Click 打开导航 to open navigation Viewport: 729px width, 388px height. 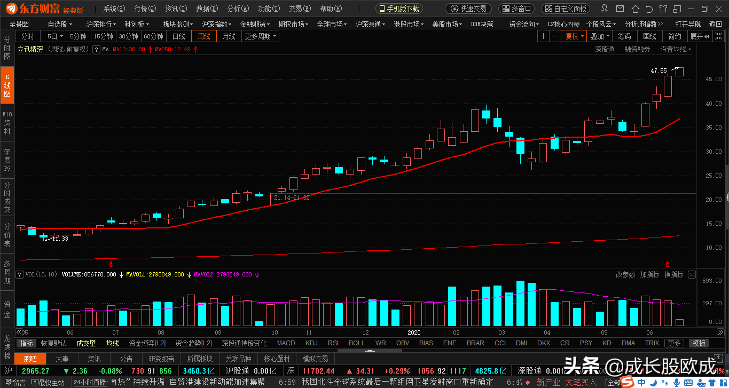coord(688,24)
